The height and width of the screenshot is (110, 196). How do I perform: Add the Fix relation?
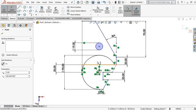tap(3, 64)
